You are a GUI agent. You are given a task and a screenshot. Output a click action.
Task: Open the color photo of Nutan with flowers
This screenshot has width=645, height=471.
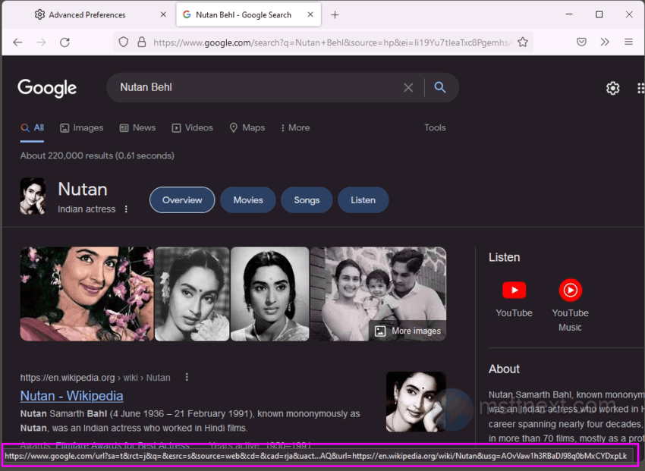click(87, 294)
